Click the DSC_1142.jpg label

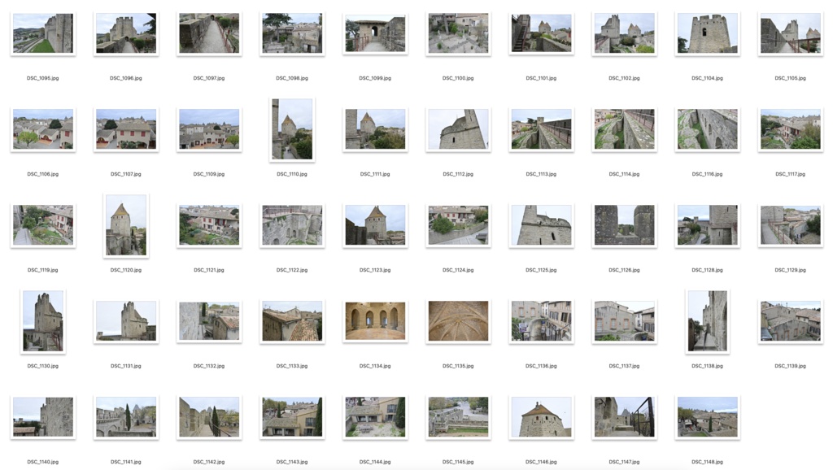(x=209, y=462)
